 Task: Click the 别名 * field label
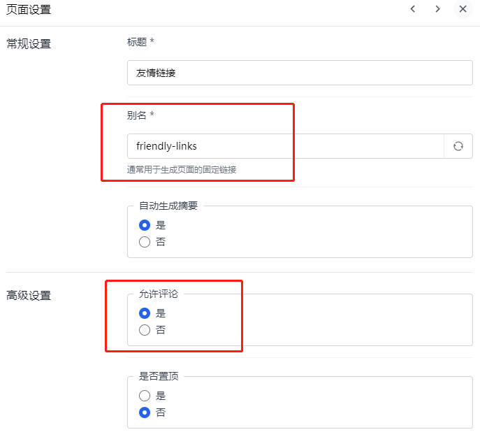(140, 115)
